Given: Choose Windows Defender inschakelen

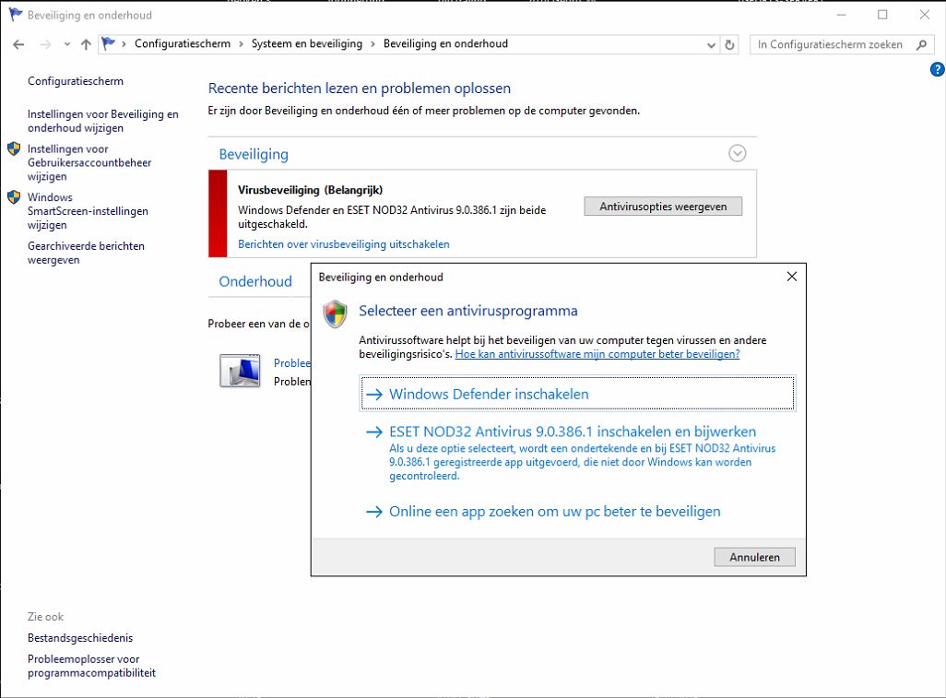Looking at the screenshot, I should click(577, 394).
